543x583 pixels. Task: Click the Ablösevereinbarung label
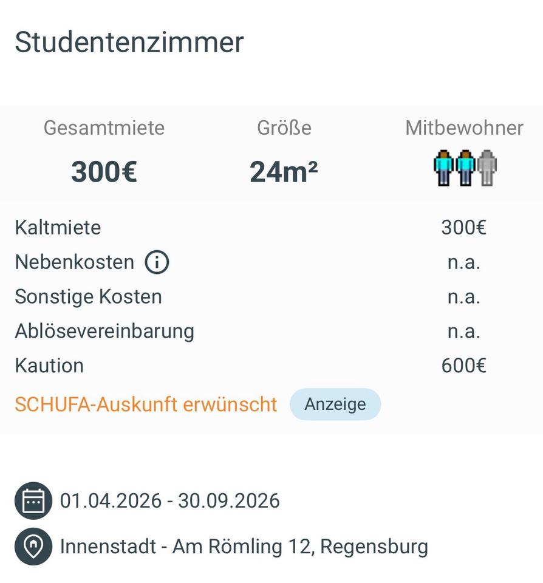(104, 332)
